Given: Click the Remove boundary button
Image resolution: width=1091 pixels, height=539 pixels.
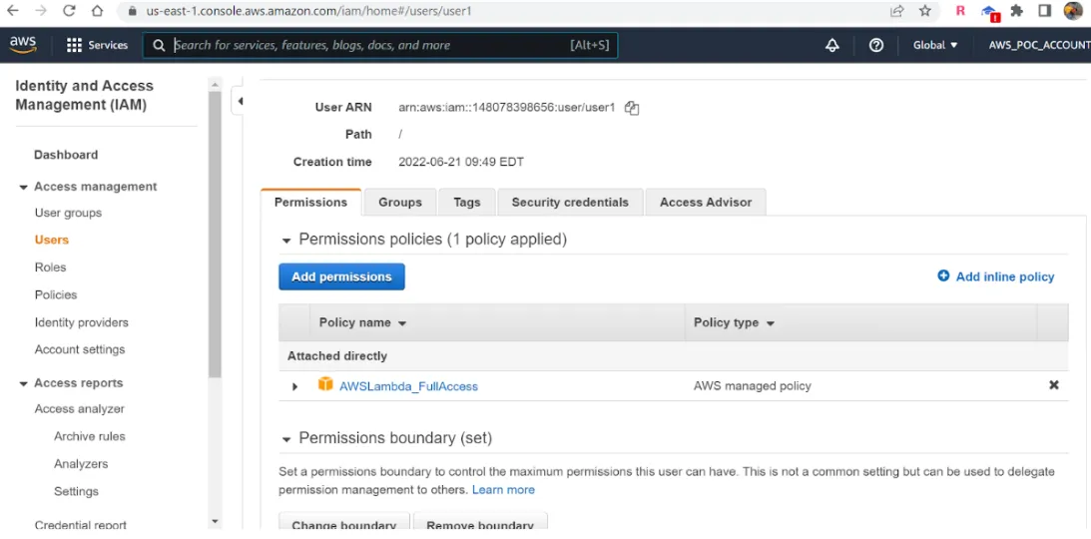Looking at the screenshot, I should pyautogui.click(x=480, y=524).
